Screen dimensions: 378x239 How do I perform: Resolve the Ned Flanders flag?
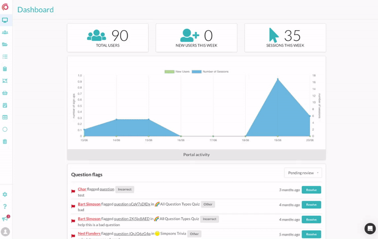(x=311, y=234)
